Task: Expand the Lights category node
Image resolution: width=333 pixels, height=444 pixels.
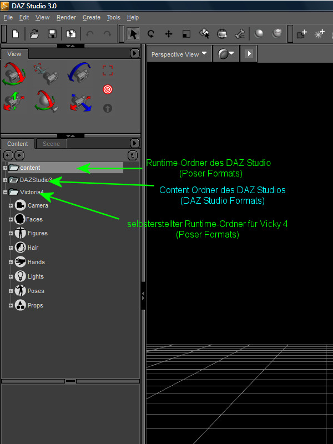Action: coord(11,276)
